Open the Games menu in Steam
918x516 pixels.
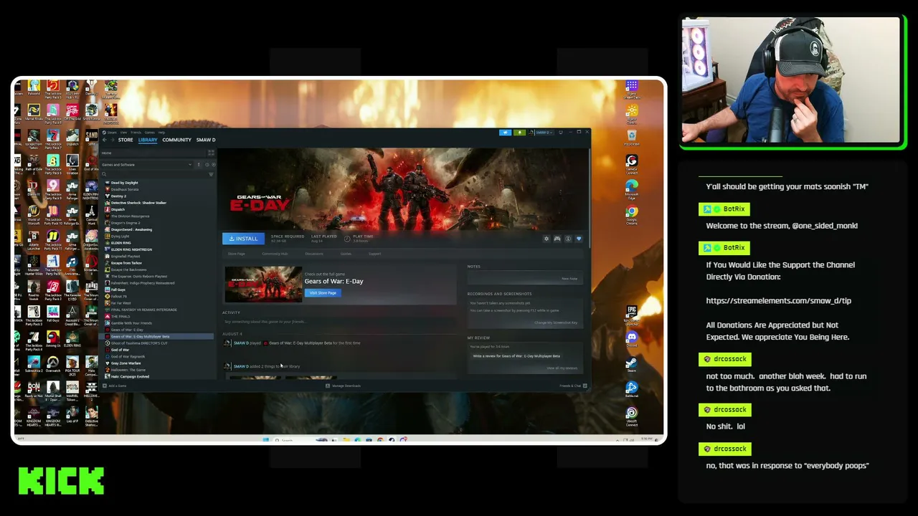[x=149, y=133]
